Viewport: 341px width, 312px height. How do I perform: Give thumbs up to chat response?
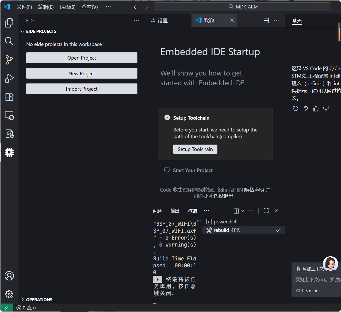coord(316,109)
